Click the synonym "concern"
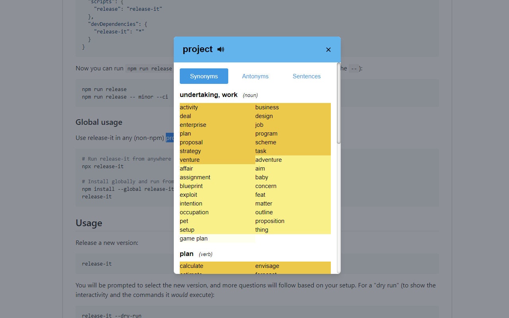 (266, 186)
